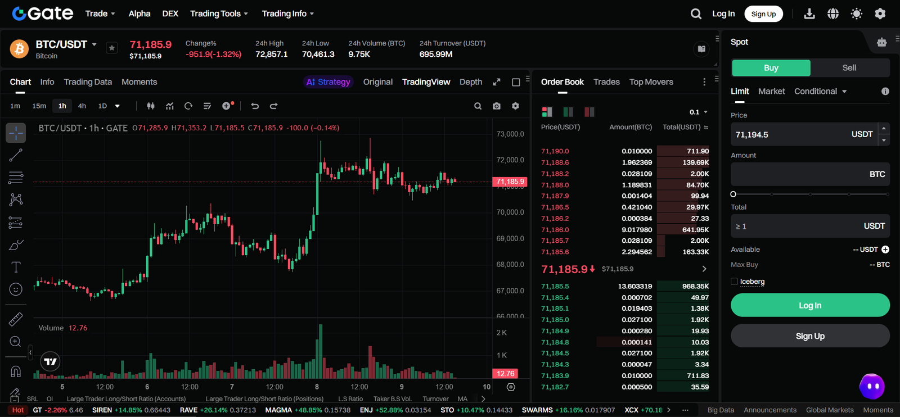This screenshot has height=417, width=900.
Task: Open the DEX navigation link
Action: [170, 13]
